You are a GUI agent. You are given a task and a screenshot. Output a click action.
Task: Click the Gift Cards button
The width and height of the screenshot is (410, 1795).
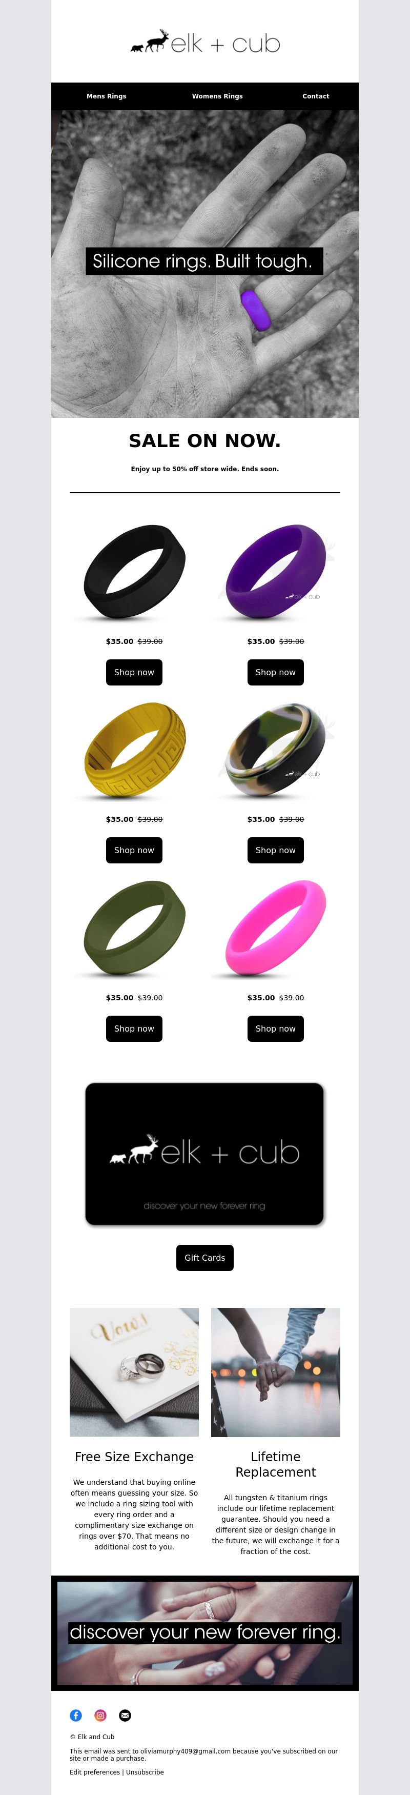click(x=204, y=1257)
